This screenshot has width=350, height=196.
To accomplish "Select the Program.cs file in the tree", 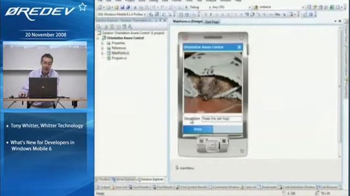I will tap(119, 58).
